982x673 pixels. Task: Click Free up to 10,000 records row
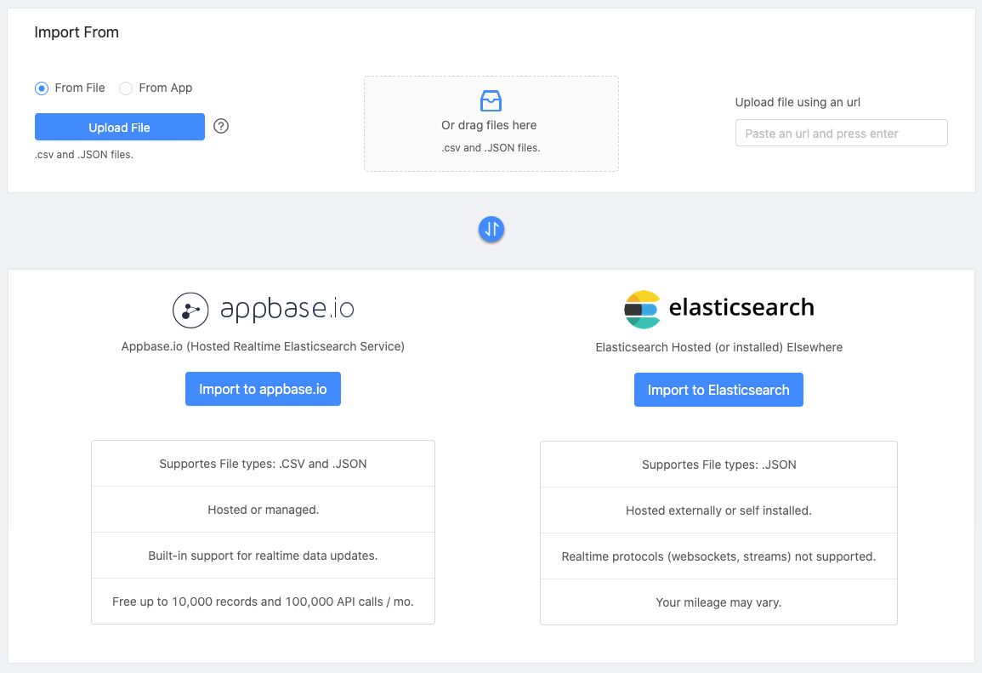263,602
